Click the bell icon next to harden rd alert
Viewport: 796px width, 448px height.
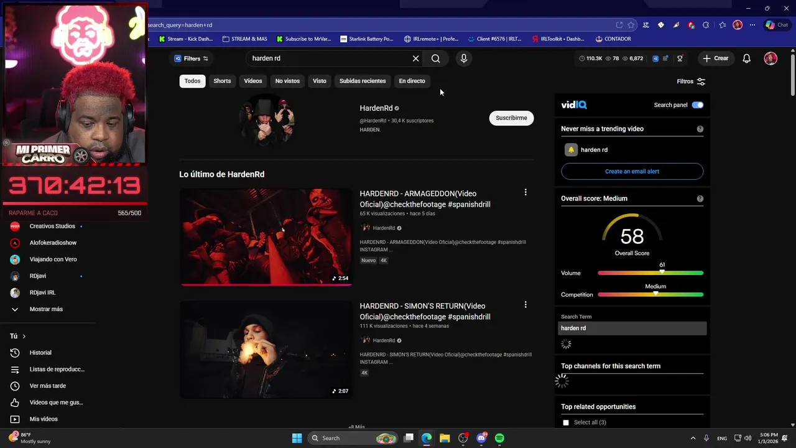pos(571,150)
